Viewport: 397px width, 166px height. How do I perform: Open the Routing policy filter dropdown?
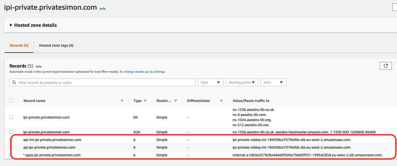[242, 82]
